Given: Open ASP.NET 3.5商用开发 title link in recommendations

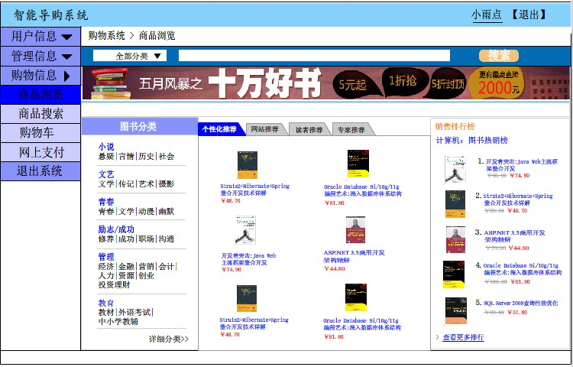Looking at the screenshot, I should coord(354,256).
